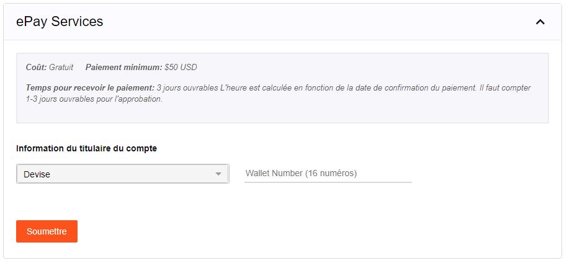
Task: Focus the Wallet Number input field
Action: 328,173
